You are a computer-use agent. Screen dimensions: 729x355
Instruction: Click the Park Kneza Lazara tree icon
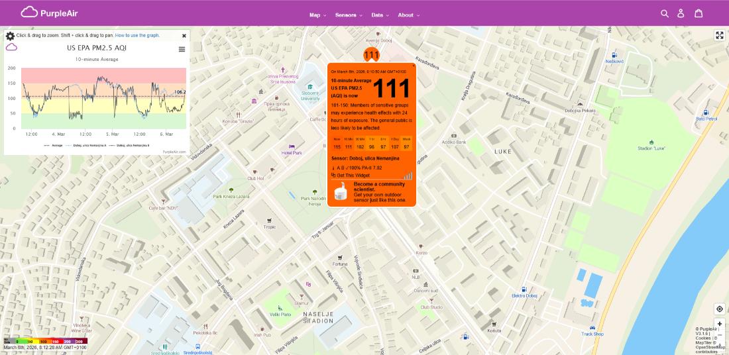(231, 190)
